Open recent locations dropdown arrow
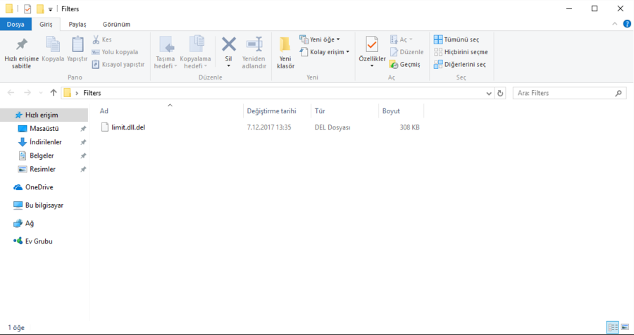Screen dimensions: 634x335 tap(41, 94)
